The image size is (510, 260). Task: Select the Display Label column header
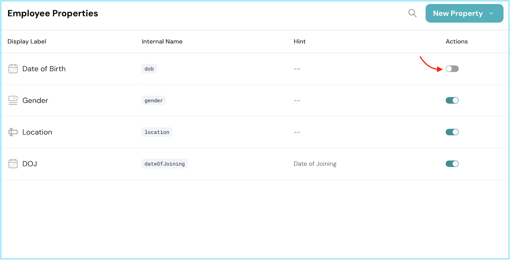(x=27, y=41)
